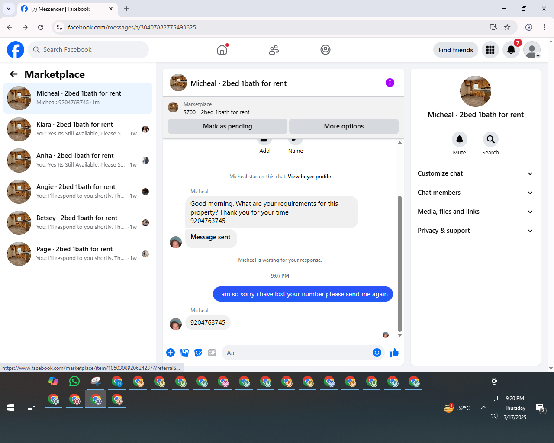554x443 pixels.
Task: Open Betsey 2bed 1bath conversation
Action: click(78, 223)
